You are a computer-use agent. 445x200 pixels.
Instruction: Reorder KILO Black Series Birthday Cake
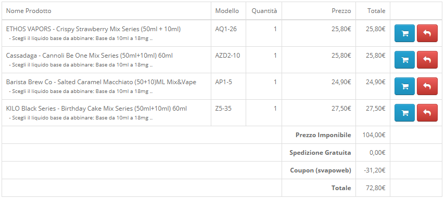[404, 112]
